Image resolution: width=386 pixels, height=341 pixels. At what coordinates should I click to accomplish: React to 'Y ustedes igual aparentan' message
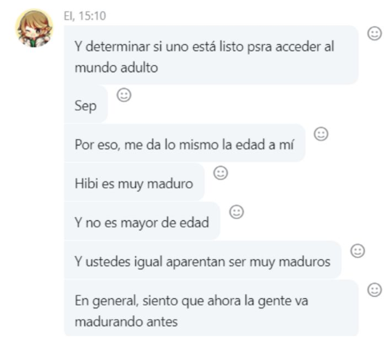358,251
